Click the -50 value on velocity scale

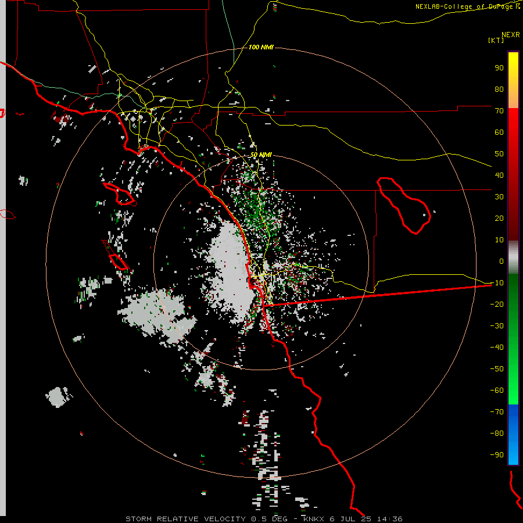pyautogui.click(x=497, y=369)
